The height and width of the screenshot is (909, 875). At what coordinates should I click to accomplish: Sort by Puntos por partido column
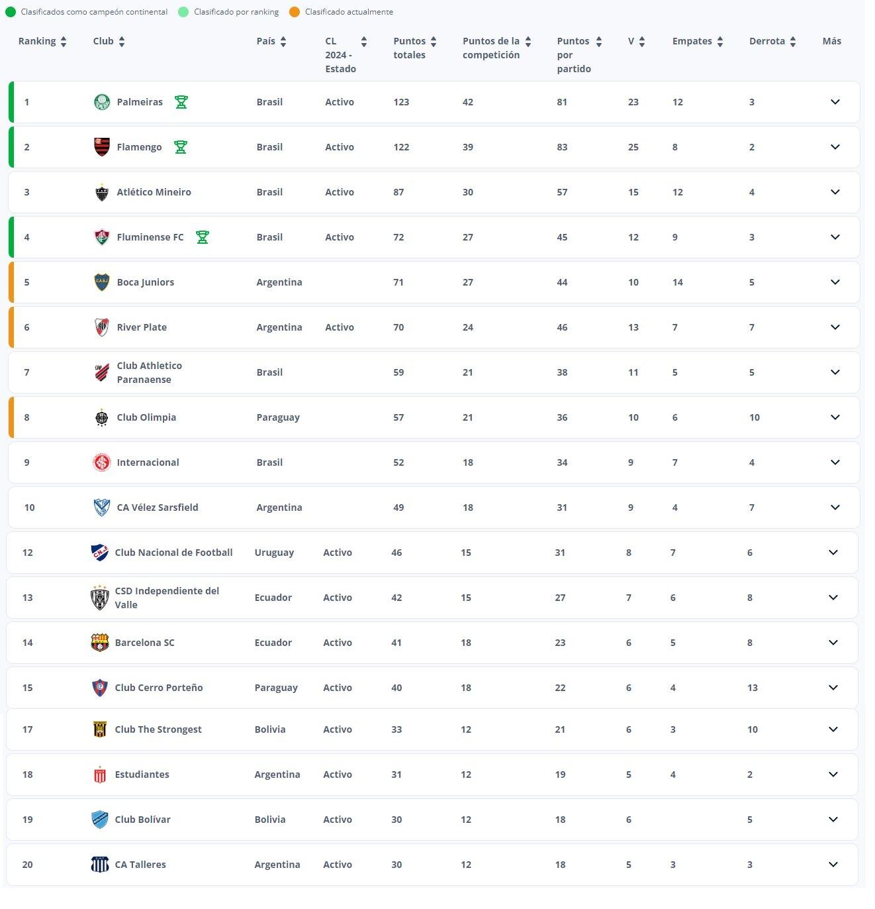pyautogui.click(x=599, y=42)
